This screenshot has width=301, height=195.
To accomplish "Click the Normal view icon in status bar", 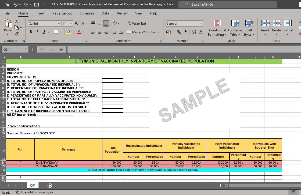I will coord(293,192).
